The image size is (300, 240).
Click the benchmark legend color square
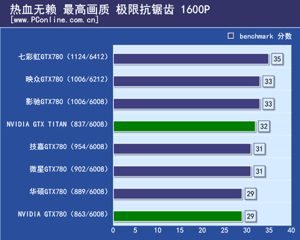click(x=231, y=36)
